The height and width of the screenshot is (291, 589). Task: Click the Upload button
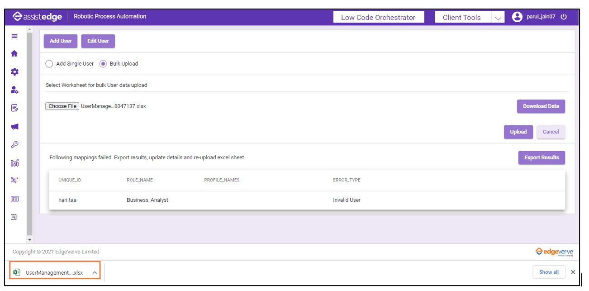coord(518,132)
